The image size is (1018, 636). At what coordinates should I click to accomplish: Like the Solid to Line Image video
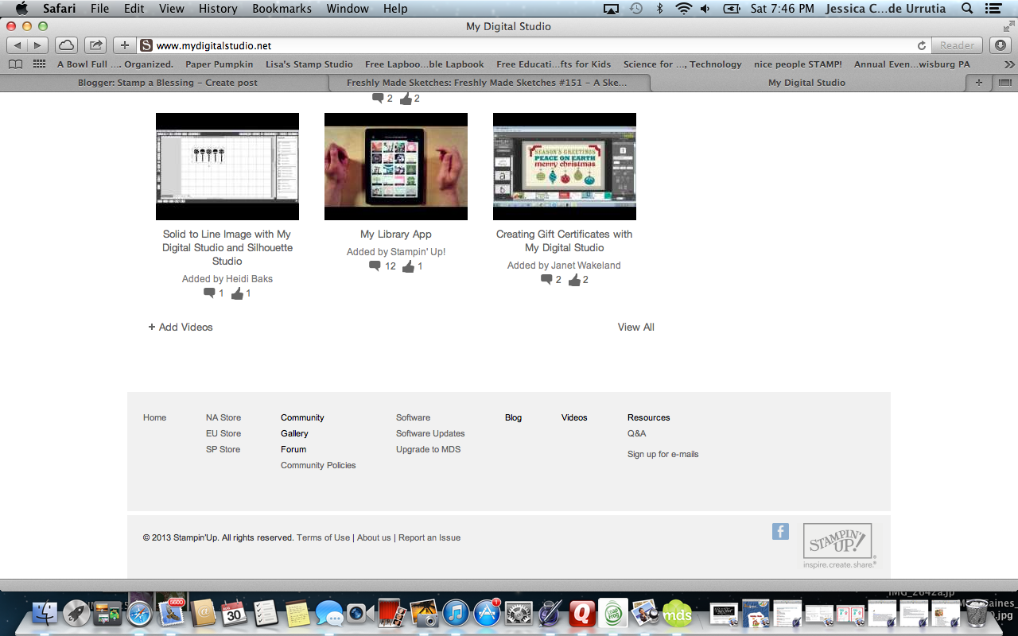point(237,293)
